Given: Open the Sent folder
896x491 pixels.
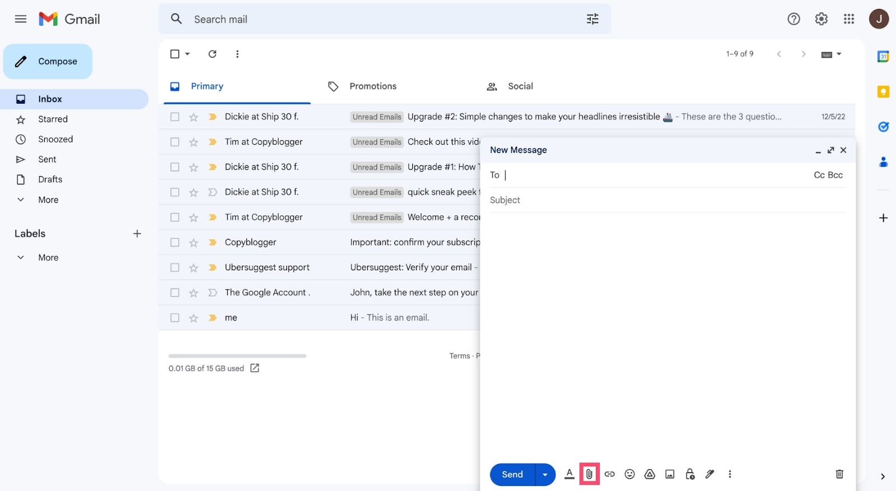Looking at the screenshot, I should point(47,160).
